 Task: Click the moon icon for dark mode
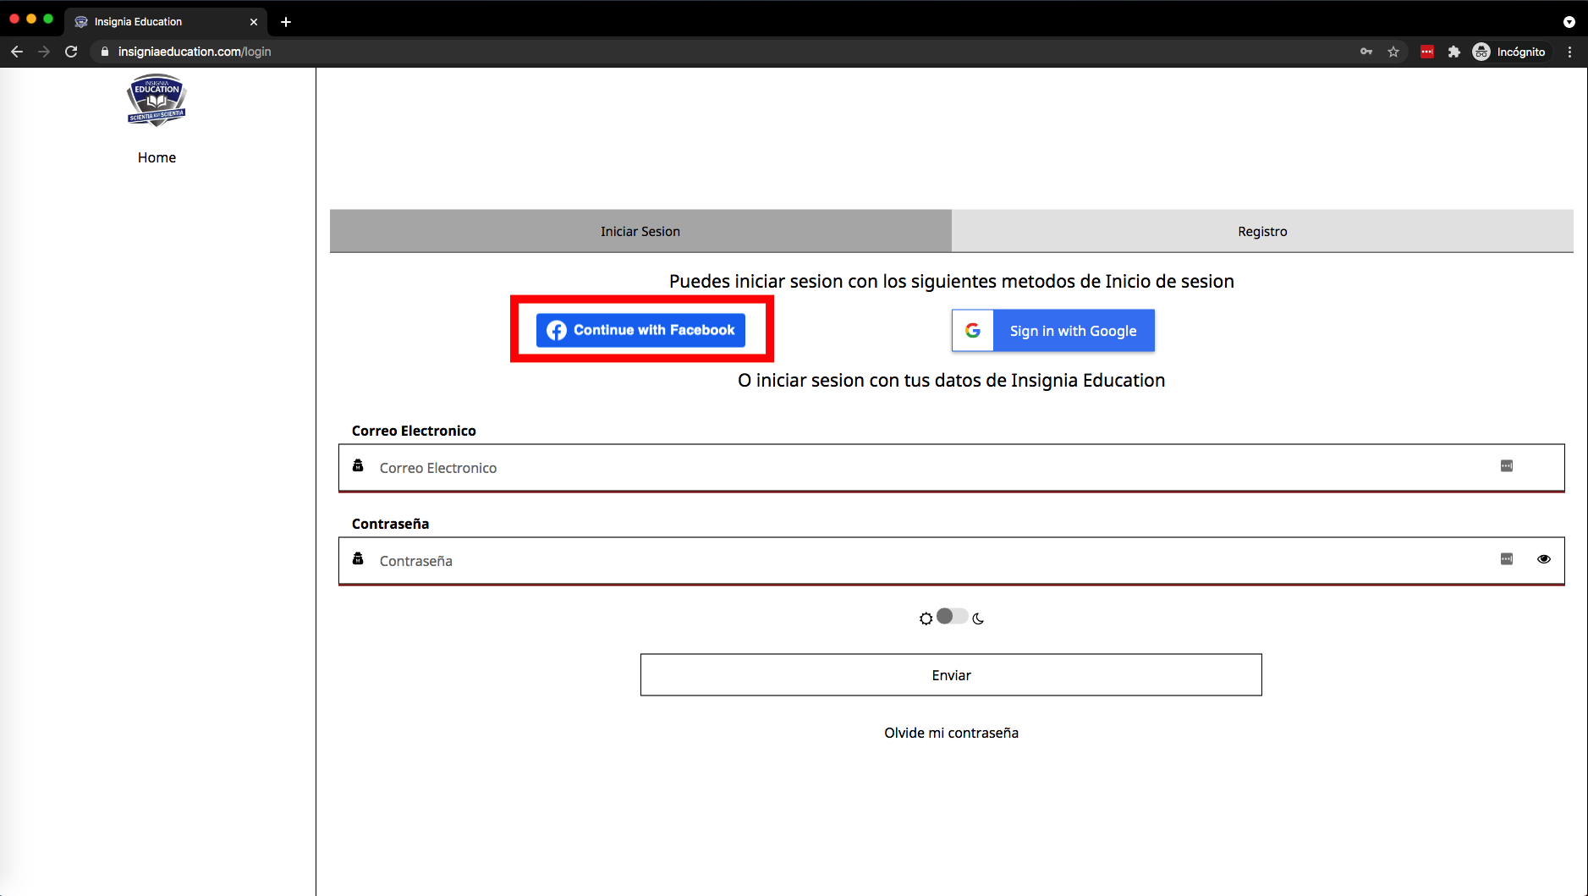979,618
